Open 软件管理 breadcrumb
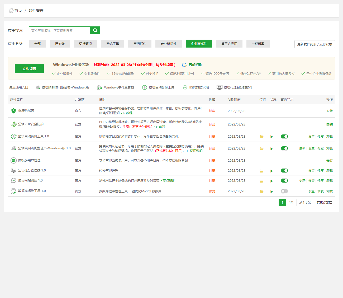The height and width of the screenshot is (298, 343). 36,11
